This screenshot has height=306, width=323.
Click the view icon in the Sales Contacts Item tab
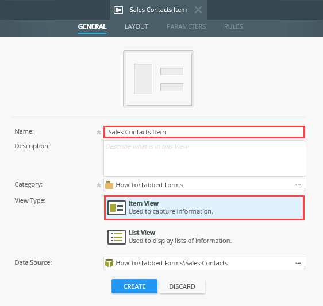point(118,10)
